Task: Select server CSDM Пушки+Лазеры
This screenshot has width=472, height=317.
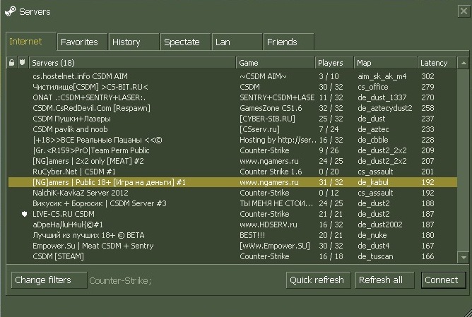Action: (x=232, y=119)
